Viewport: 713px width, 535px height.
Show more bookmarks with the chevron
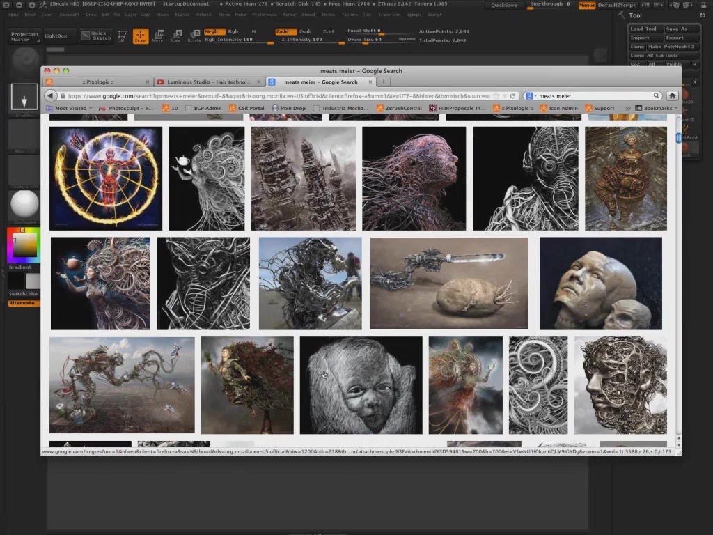pos(628,108)
